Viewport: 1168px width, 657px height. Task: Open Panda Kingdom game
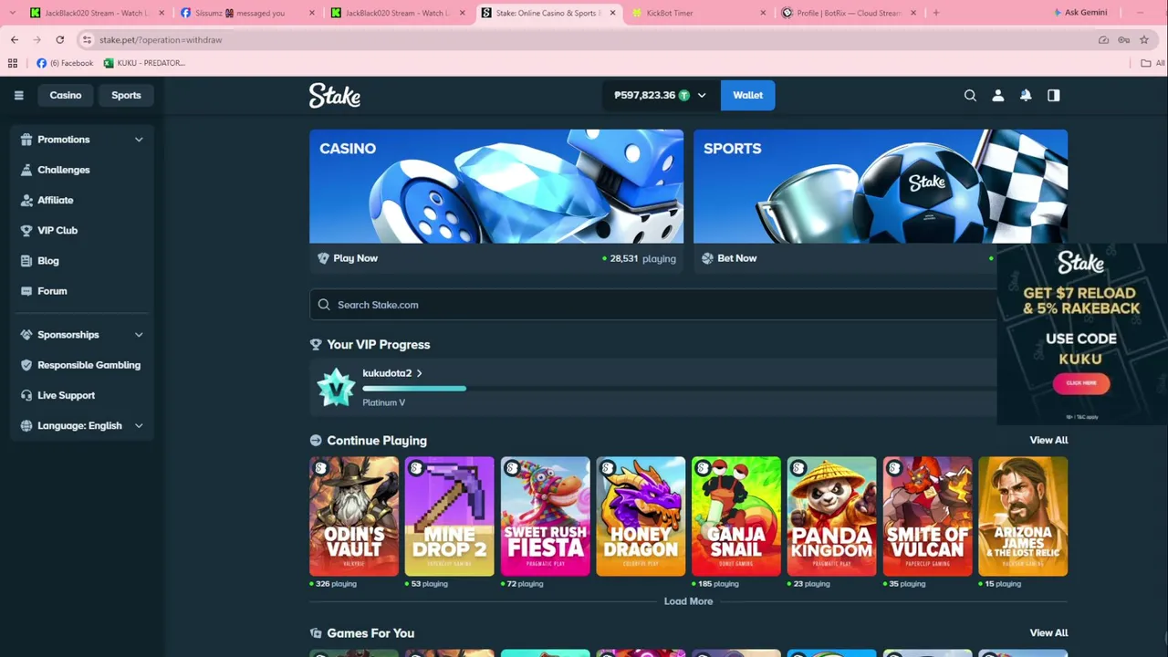coord(832,516)
